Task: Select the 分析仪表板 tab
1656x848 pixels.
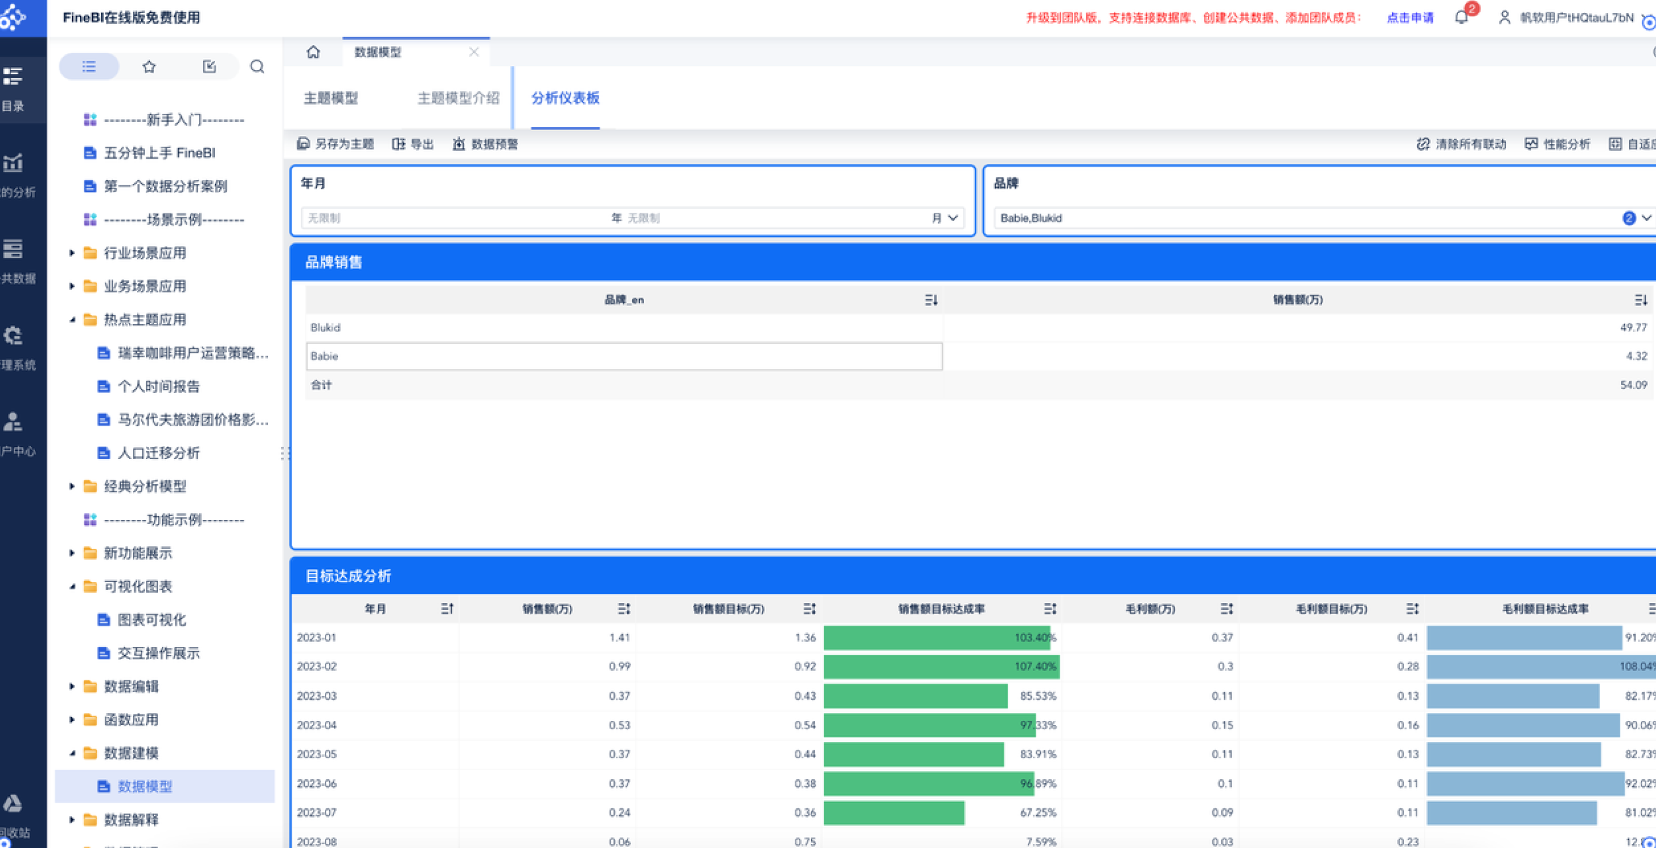Action: (566, 98)
